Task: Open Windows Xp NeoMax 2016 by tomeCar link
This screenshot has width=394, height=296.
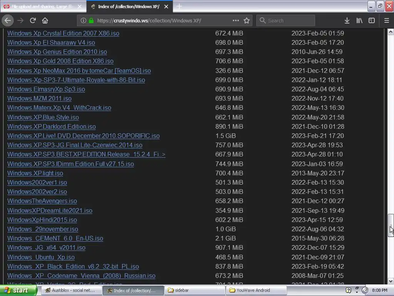Action: [x=79, y=71]
